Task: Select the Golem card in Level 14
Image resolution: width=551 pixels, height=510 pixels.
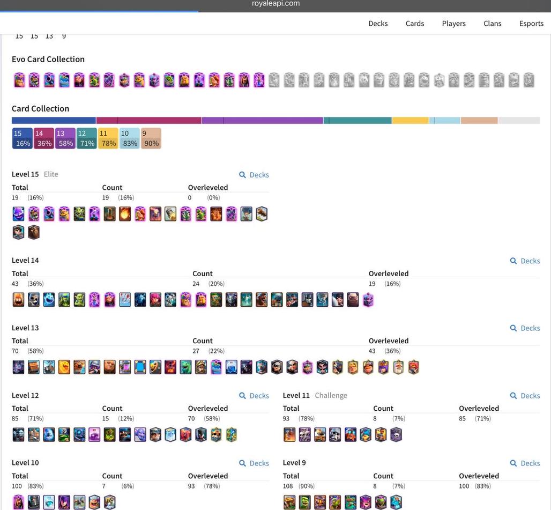Action: tap(353, 300)
